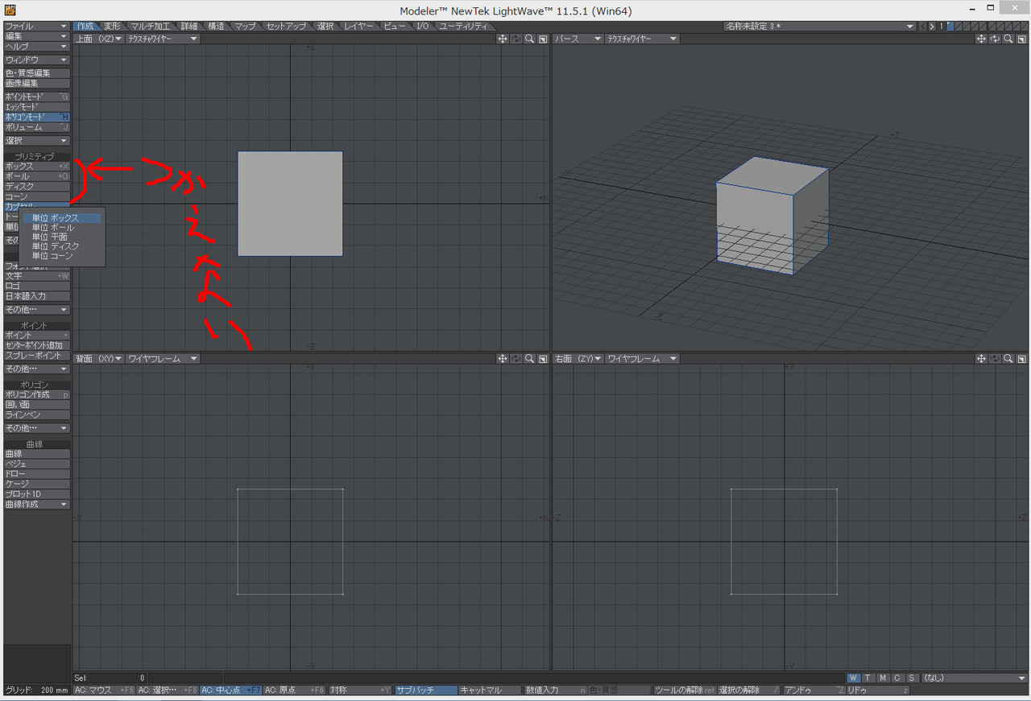Select the first layer slot in the layer bank

[x=950, y=27]
